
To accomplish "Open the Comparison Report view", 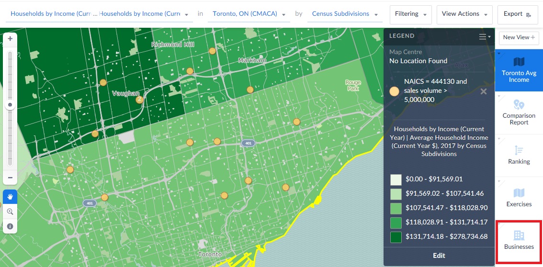I will tap(519, 112).
